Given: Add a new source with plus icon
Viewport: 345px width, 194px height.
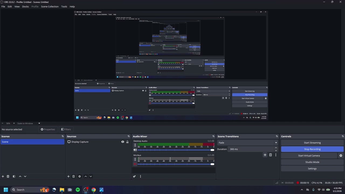Looking at the screenshot, I should (x=68, y=176).
